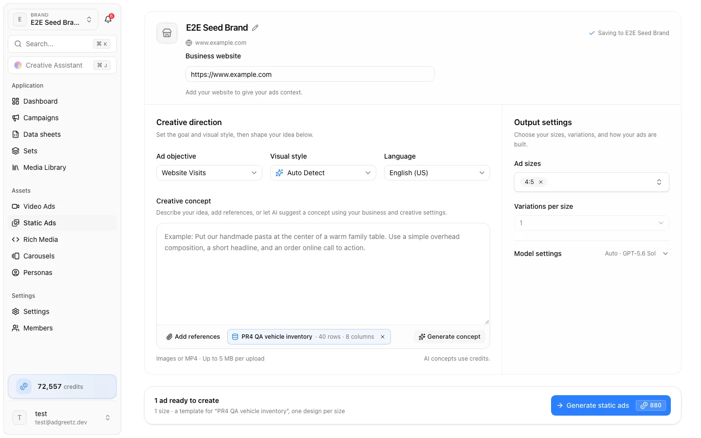Open the Media Library

[62, 167]
